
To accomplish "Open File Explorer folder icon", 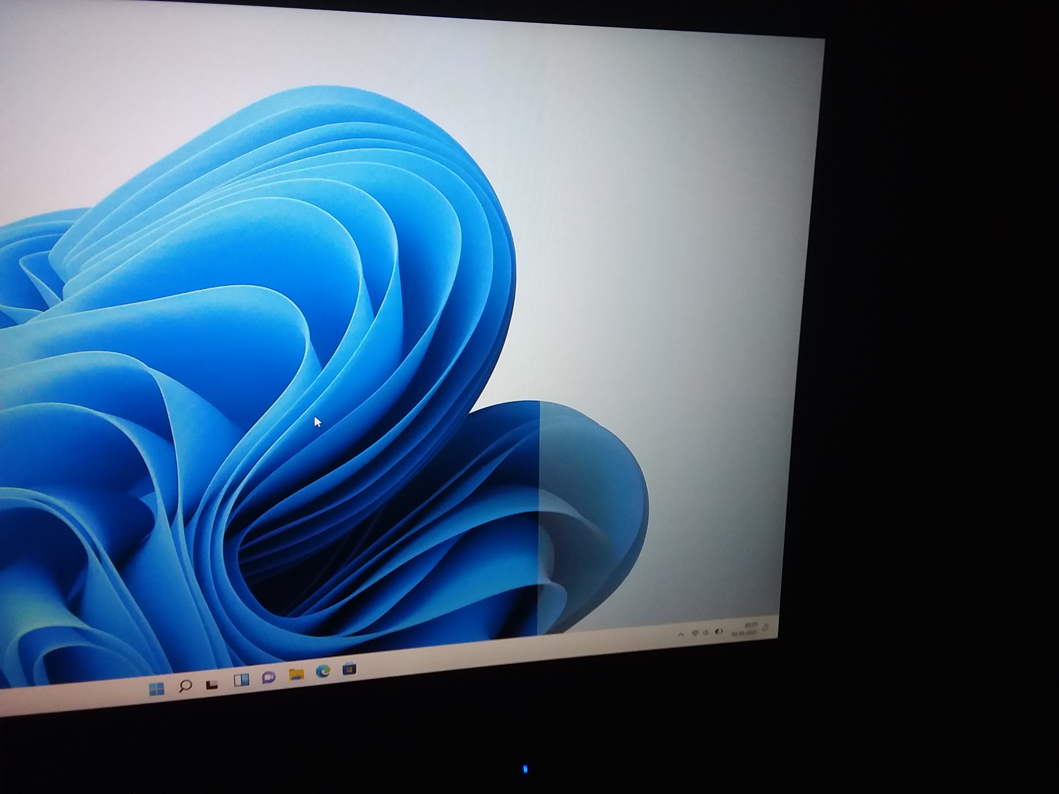I will click(x=296, y=675).
